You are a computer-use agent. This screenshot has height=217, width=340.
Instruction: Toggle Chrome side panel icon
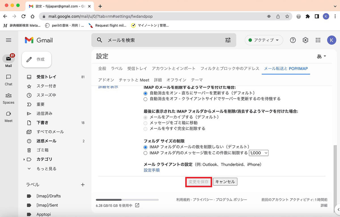(x=317, y=16)
